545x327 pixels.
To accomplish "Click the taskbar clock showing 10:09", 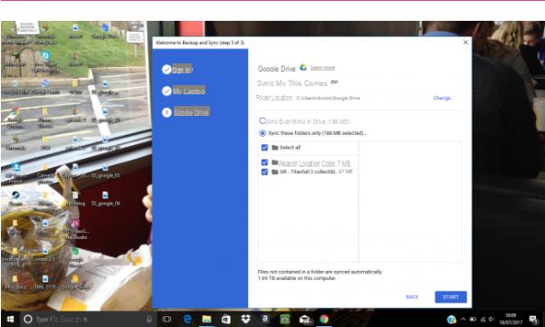I will [x=511, y=319].
